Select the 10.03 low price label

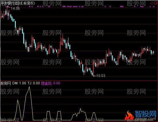101,76
